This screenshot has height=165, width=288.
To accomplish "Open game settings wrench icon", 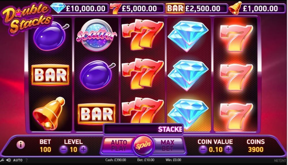I will (2, 160).
